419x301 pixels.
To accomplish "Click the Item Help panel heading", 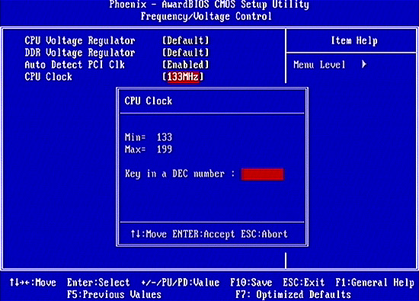I will pos(354,41).
